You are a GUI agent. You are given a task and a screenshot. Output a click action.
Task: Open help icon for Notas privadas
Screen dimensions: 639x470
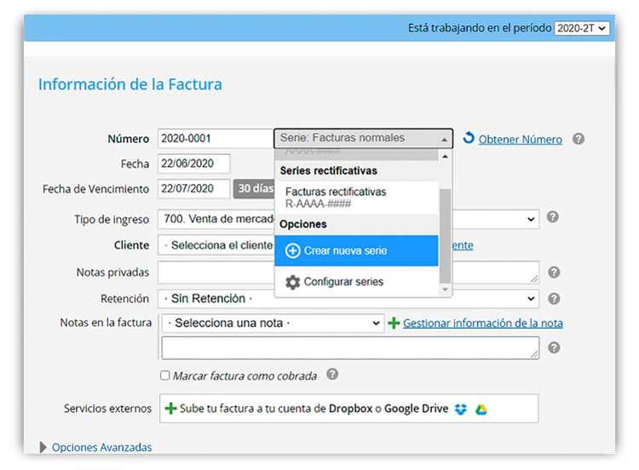coord(554,272)
